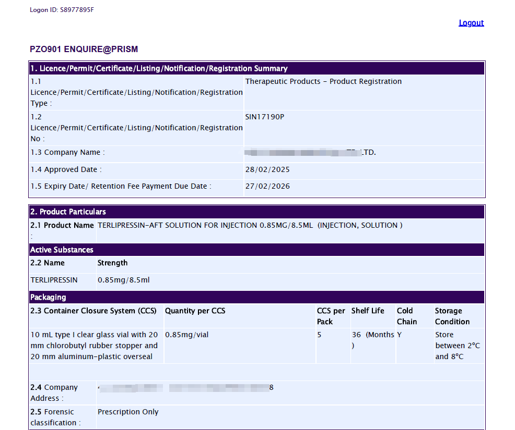Click the Logout link

point(471,23)
